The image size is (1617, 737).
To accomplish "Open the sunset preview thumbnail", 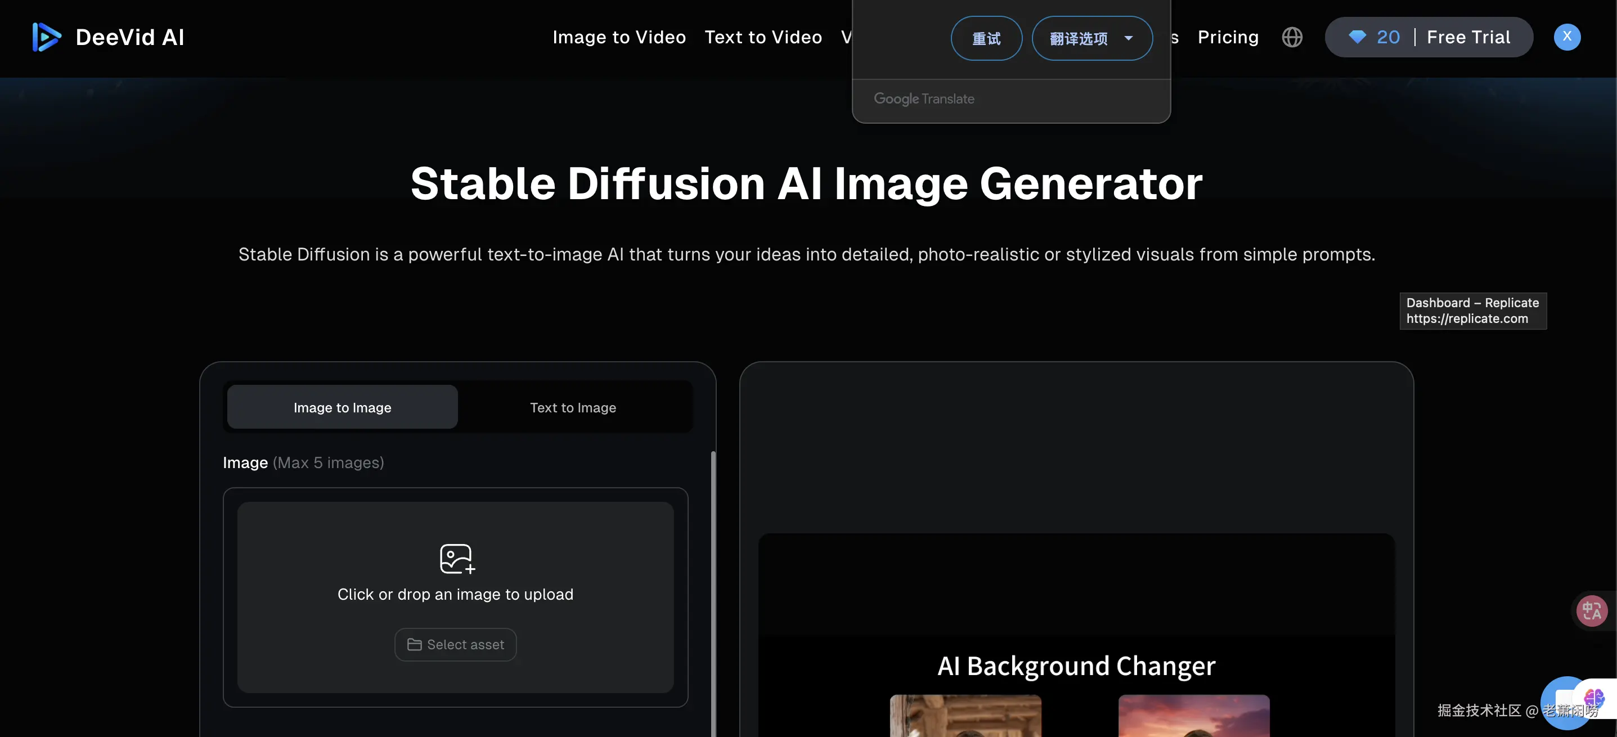I will 1193,716.
